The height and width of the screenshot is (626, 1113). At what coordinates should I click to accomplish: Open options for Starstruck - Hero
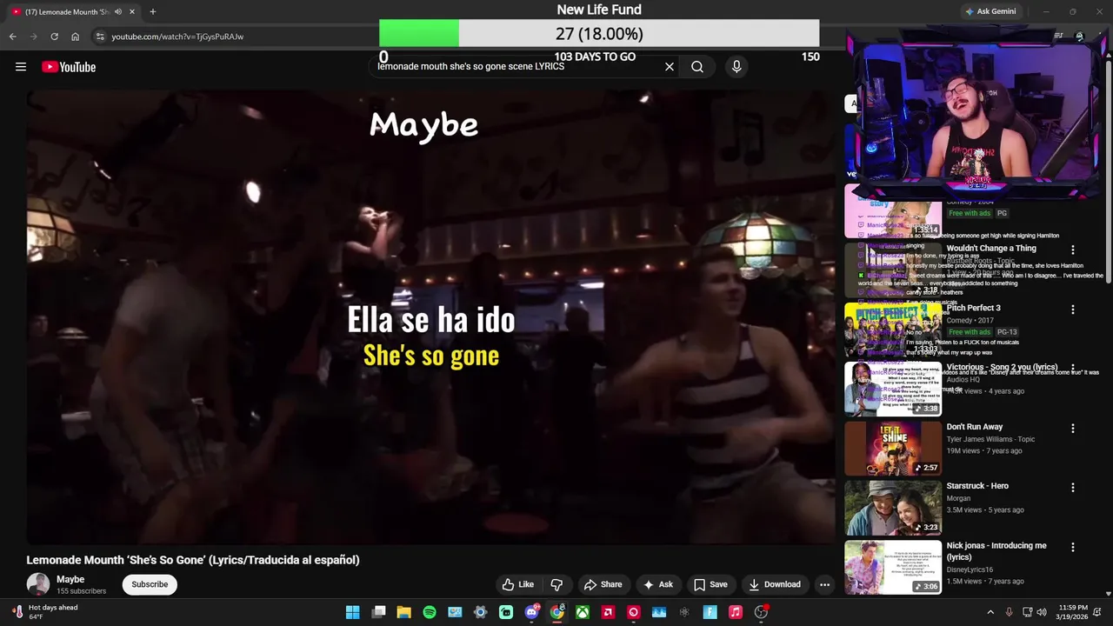1072,488
